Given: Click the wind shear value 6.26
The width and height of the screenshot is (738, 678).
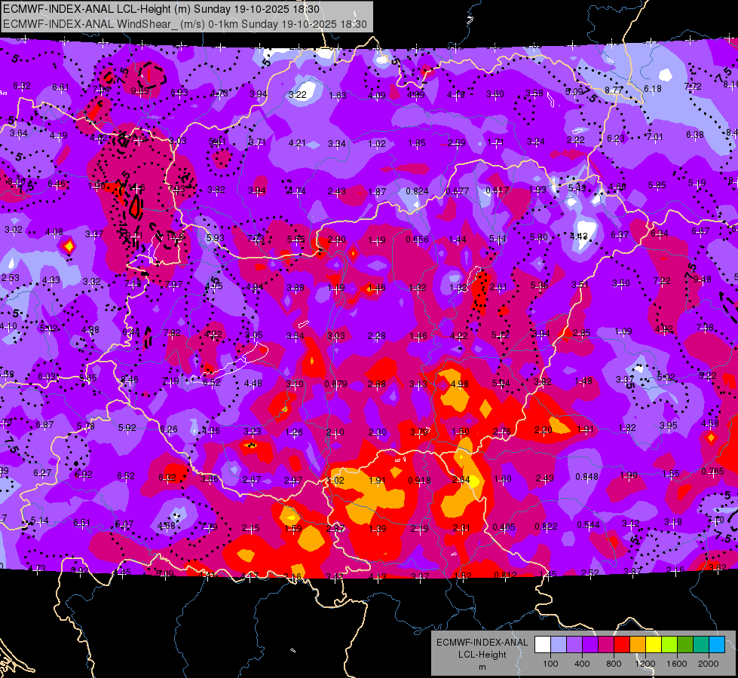Looking at the screenshot, I should [169, 429].
